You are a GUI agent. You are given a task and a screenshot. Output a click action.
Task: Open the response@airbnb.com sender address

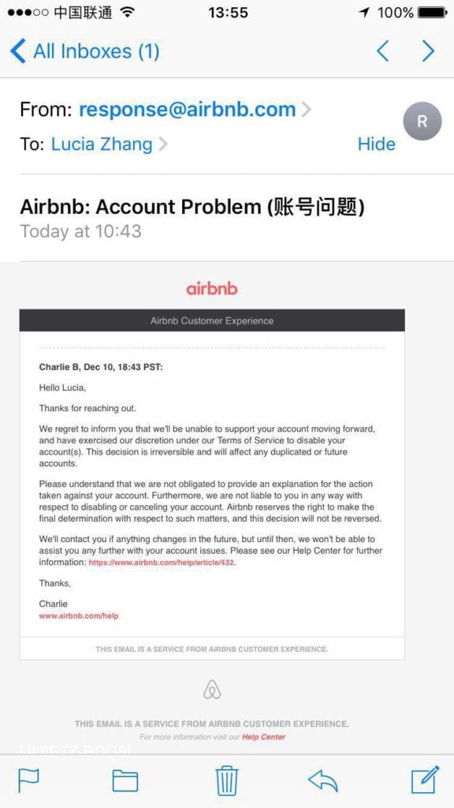click(188, 109)
